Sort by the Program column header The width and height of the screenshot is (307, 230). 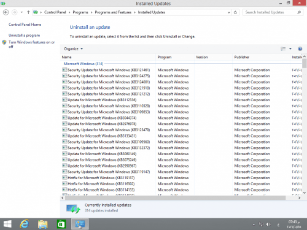pos(175,57)
